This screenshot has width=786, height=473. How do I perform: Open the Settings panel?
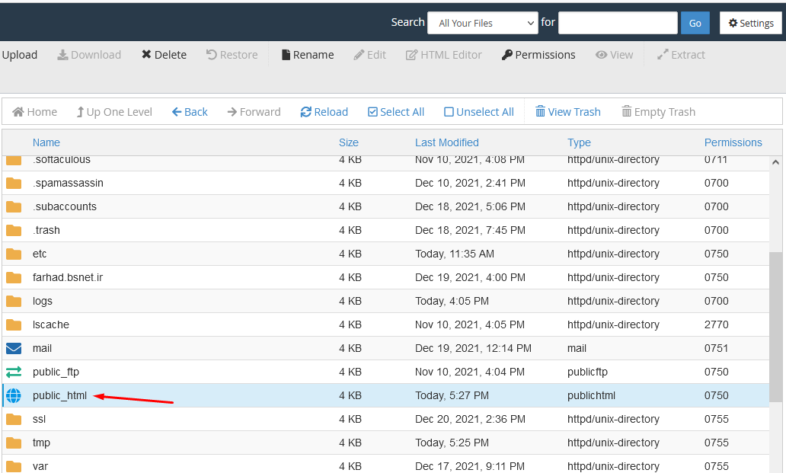click(750, 23)
